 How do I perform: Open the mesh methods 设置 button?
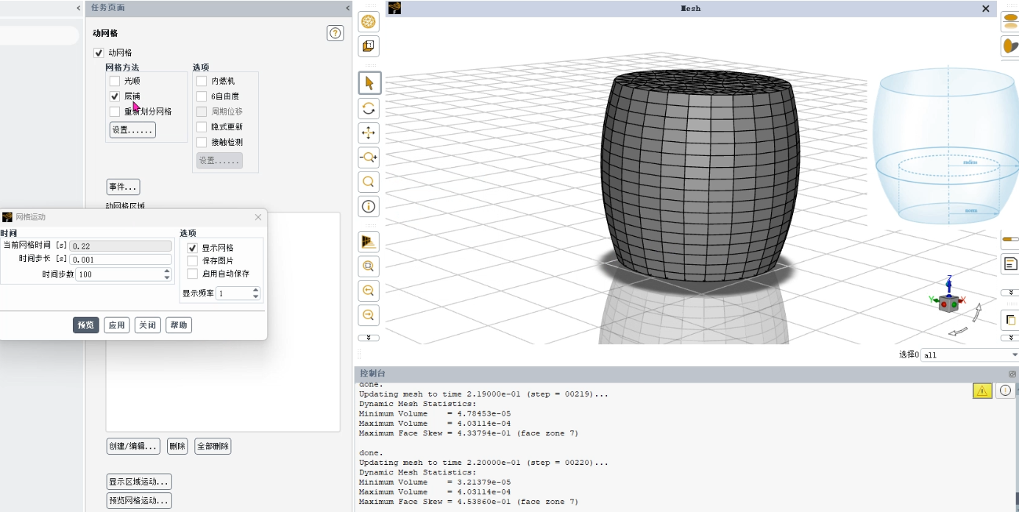pos(132,130)
